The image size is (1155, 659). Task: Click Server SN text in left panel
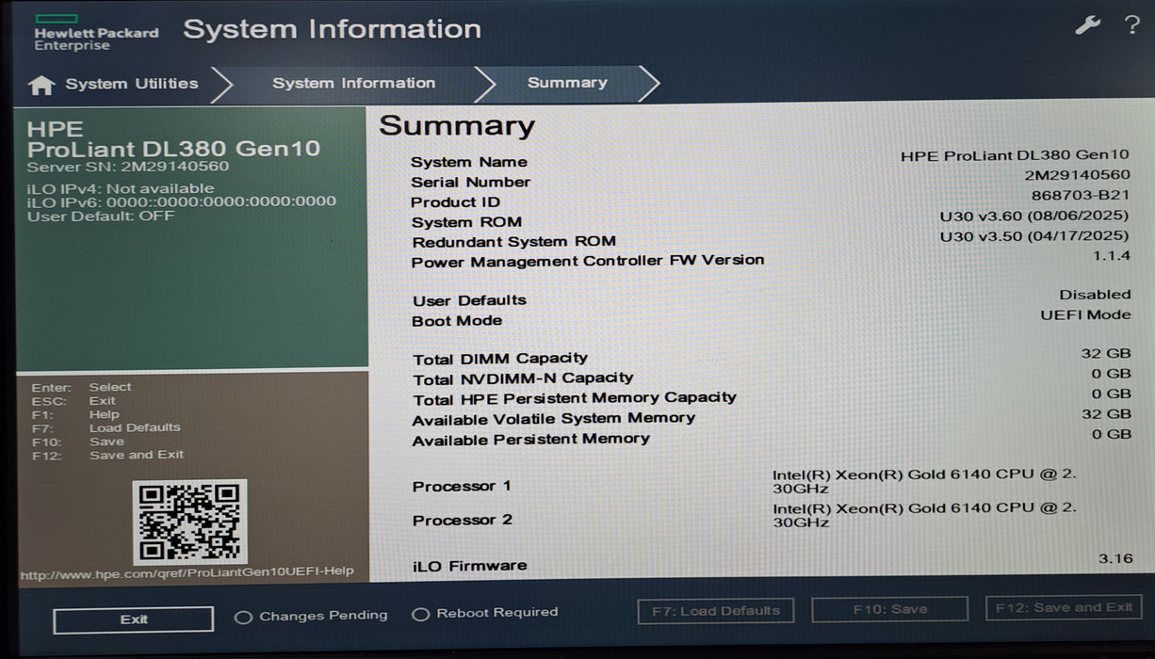(127, 167)
